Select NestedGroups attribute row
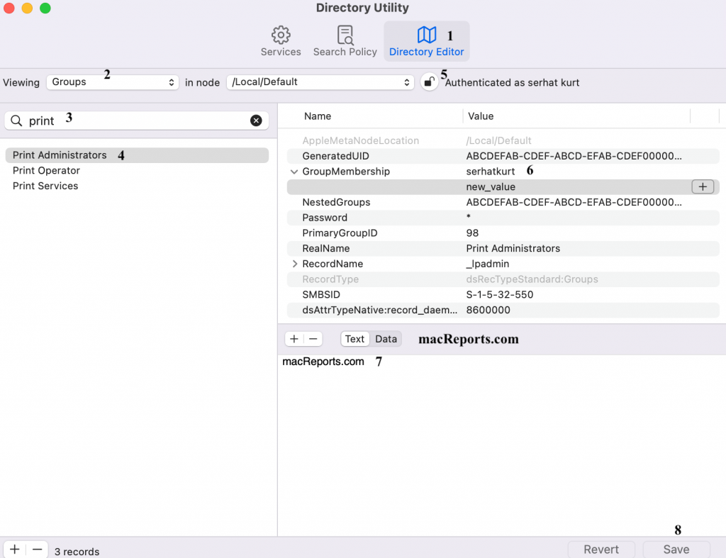Image resolution: width=726 pixels, height=558 pixels. tap(503, 202)
